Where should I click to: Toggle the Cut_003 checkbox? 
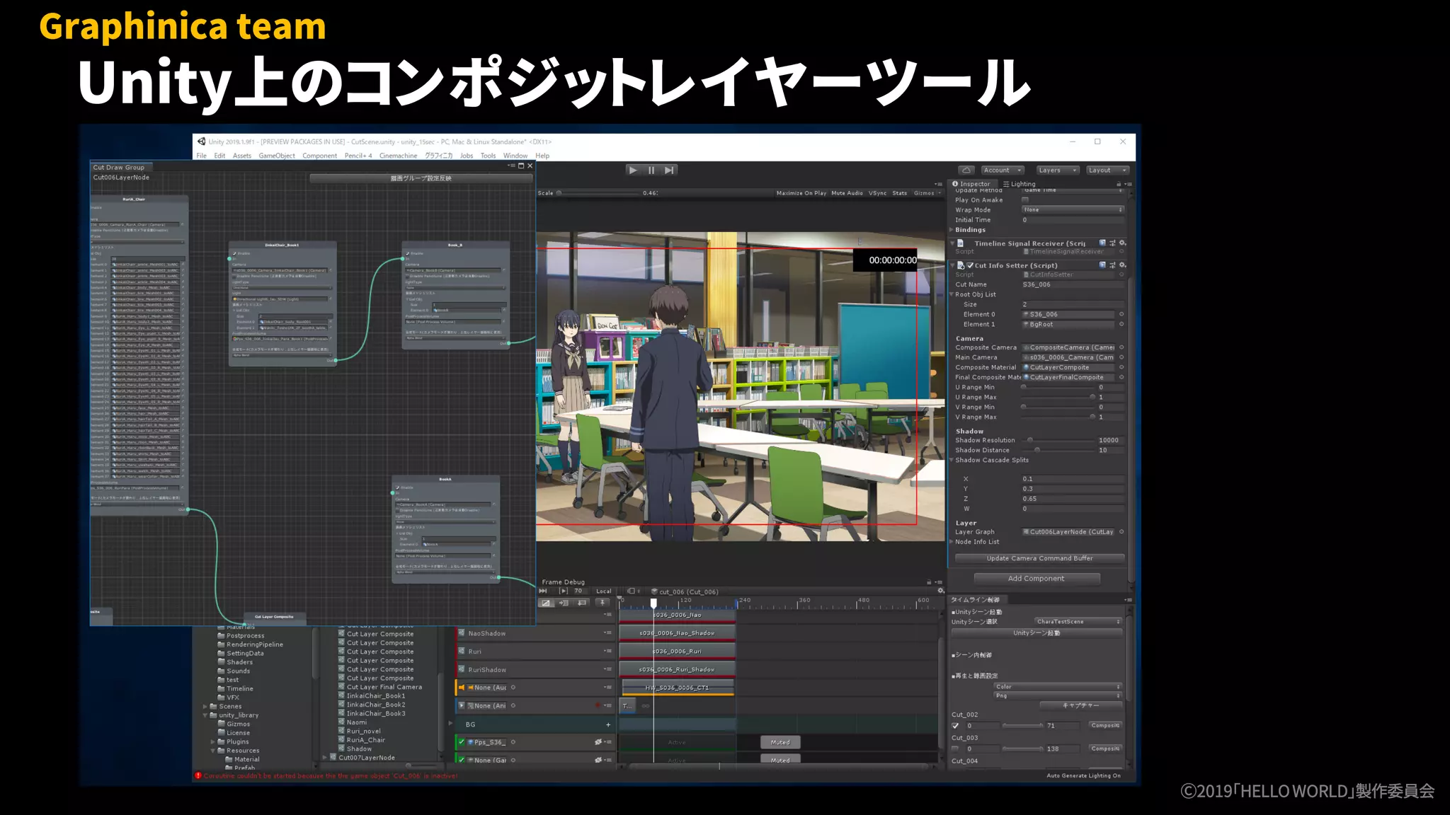tap(955, 748)
